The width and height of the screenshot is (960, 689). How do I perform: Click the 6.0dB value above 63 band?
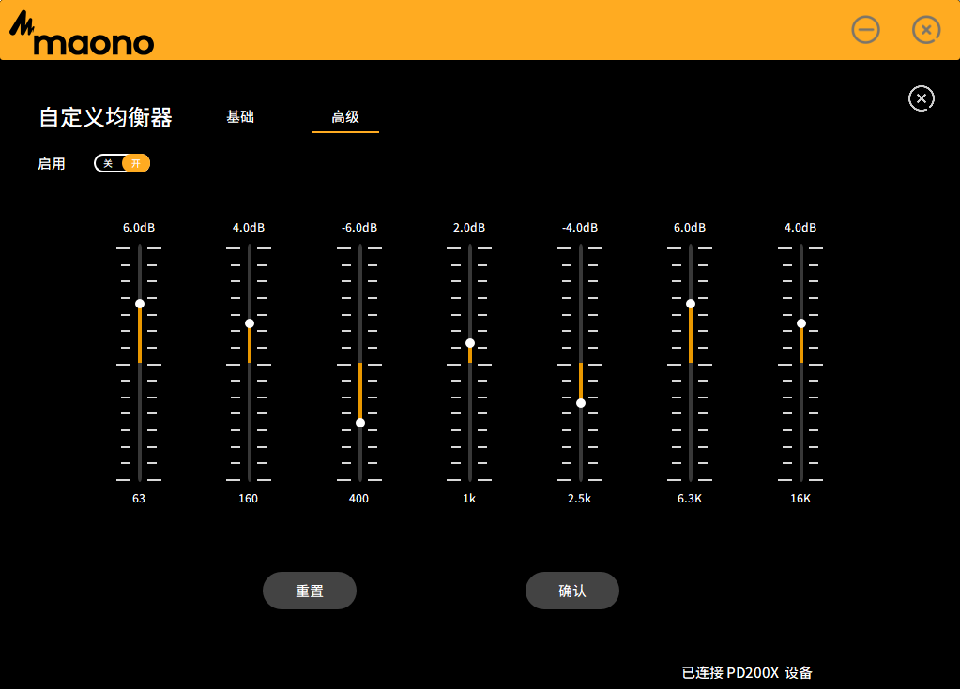coord(139,228)
